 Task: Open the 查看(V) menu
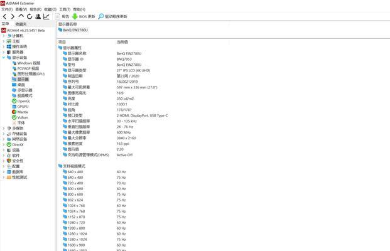pyautogui.click(x=21, y=9)
